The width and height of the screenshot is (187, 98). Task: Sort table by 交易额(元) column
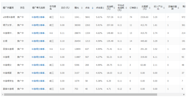pos(150,8)
